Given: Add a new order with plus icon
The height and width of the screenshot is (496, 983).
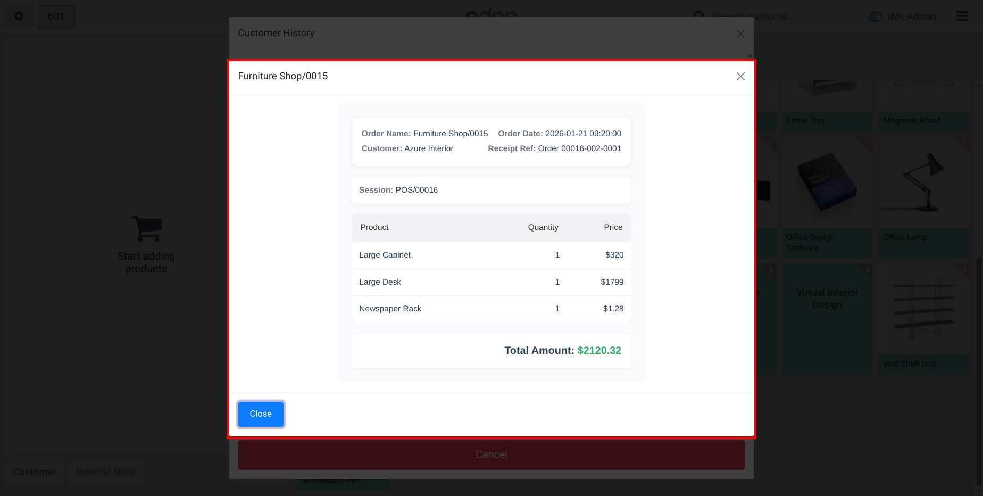Looking at the screenshot, I should (19, 16).
